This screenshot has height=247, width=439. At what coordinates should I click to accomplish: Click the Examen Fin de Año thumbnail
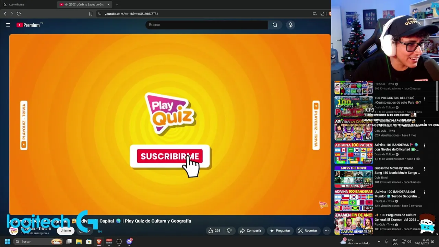[x=354, y=224]
